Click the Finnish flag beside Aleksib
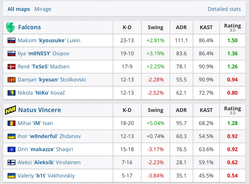This screenshot has height=184, width=249. (x=11, y=163)
